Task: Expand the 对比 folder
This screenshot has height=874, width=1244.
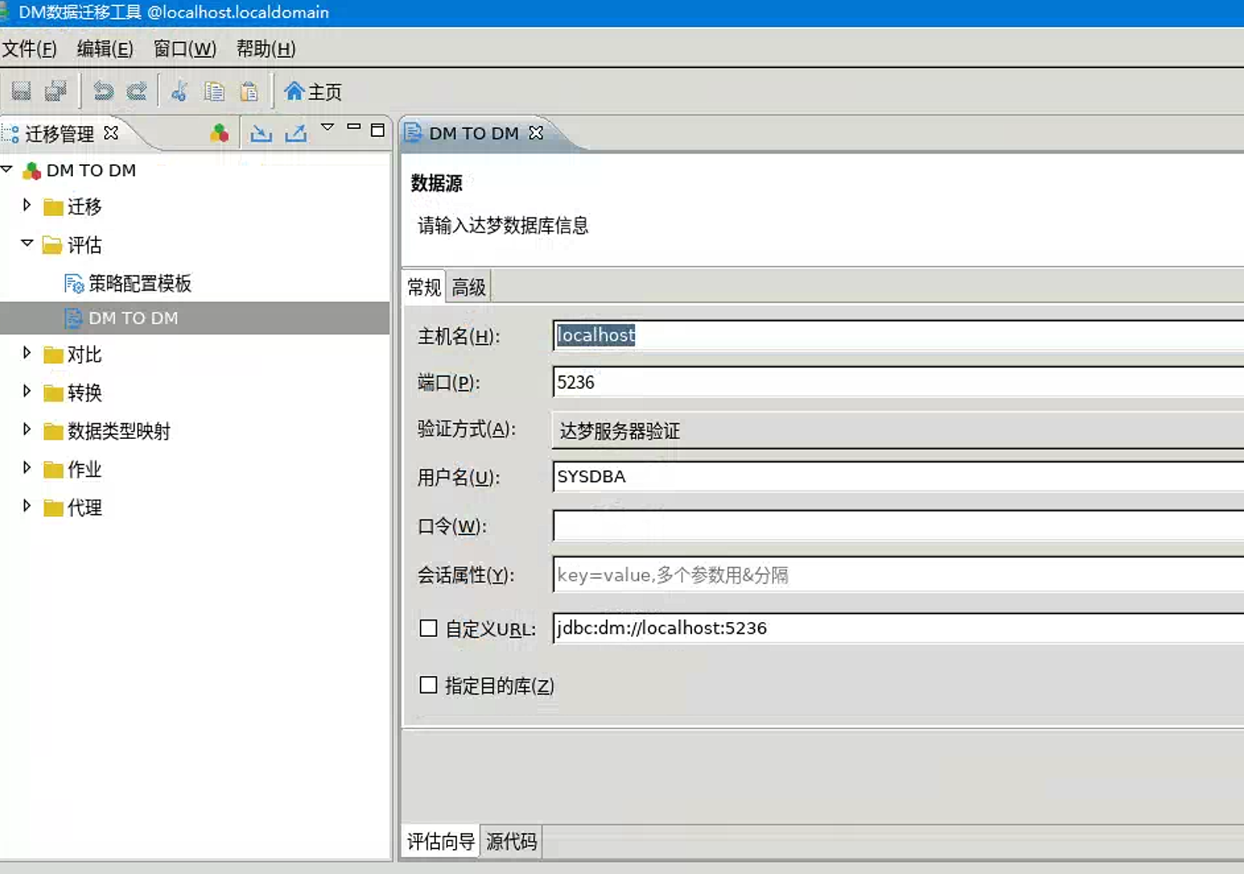Action: [x=27, y=353]
